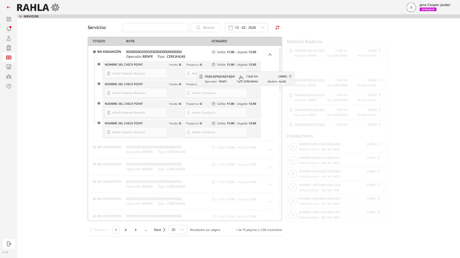Viewport: 460px width, 258px height.
Task: Select page 1 in pagination
Action: pyautogui.click(x=116, y=230)
